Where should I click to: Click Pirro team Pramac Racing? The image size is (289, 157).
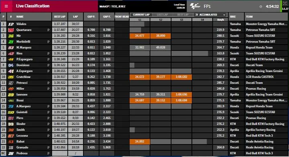[256, 118]
